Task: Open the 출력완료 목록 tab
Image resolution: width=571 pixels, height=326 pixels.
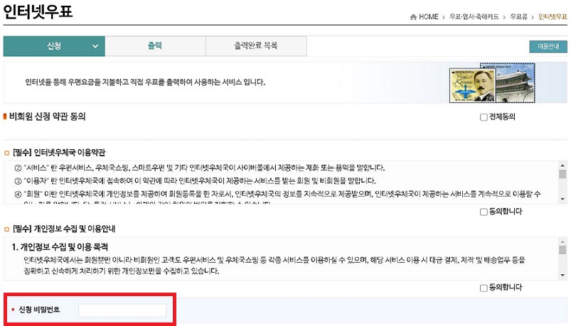Action: tap(256, 46)
